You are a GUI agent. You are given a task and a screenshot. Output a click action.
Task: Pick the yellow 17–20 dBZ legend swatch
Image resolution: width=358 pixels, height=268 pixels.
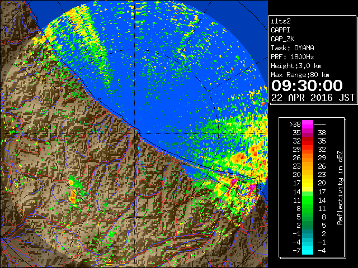pos(308,183)
